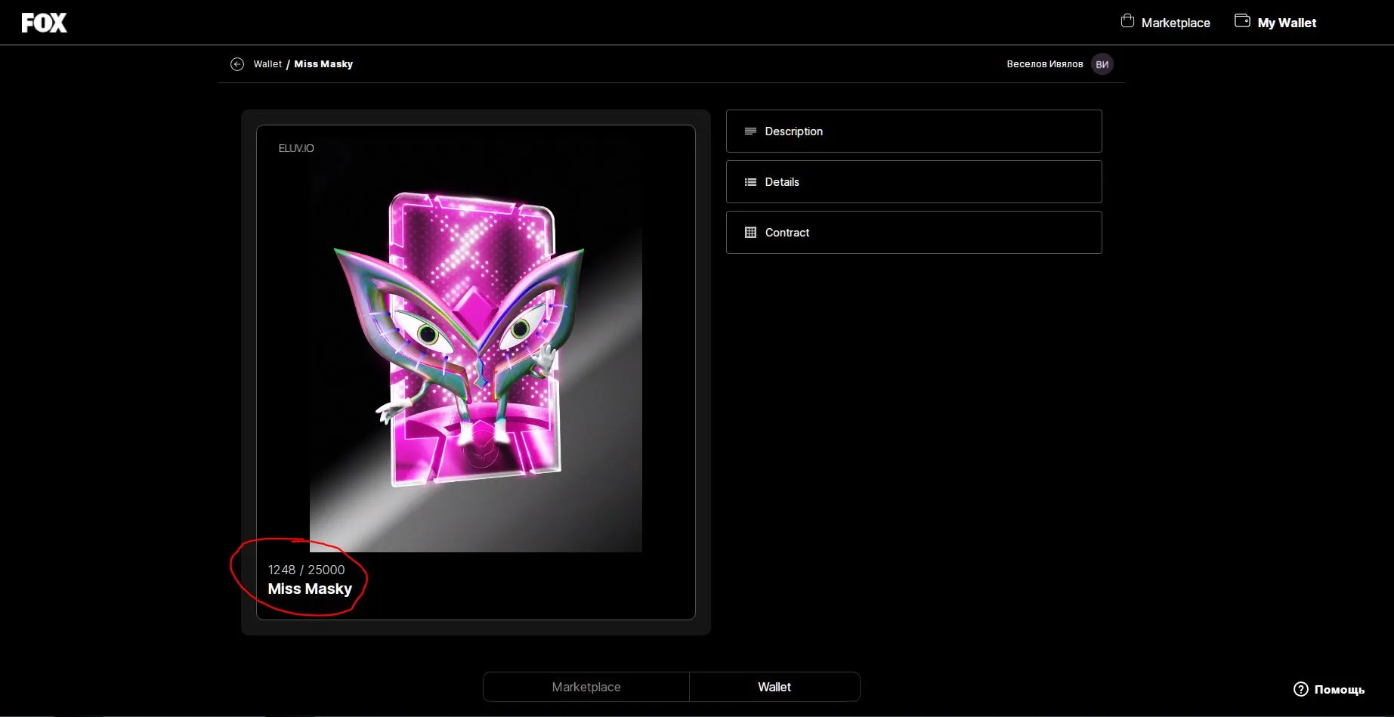Switch to the bottom Marketplace tab
This screenshot has height=717, width=1394.
[586, 687]
